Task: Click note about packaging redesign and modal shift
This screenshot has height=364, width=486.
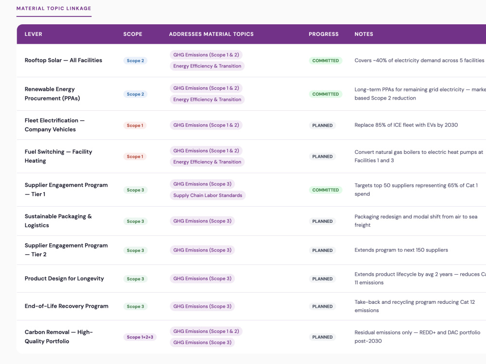Action: point(416,221)
